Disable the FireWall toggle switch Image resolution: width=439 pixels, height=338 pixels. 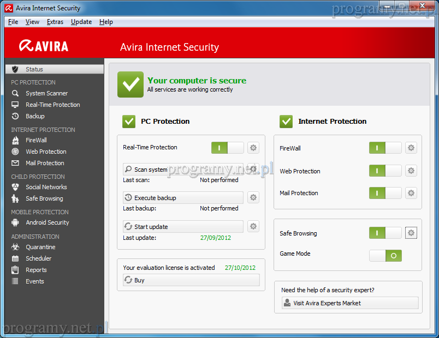click(385, 148)
